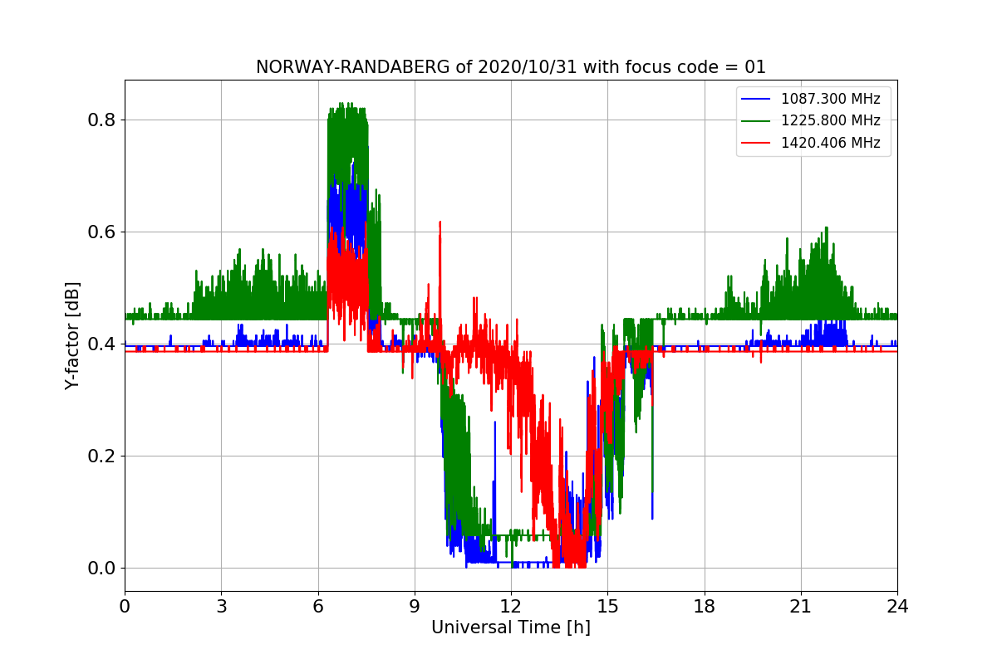The height and width of the screenshot is (664, 997).
Task: Click x-axis tick label 6
Action: click(x=317, y=607)
